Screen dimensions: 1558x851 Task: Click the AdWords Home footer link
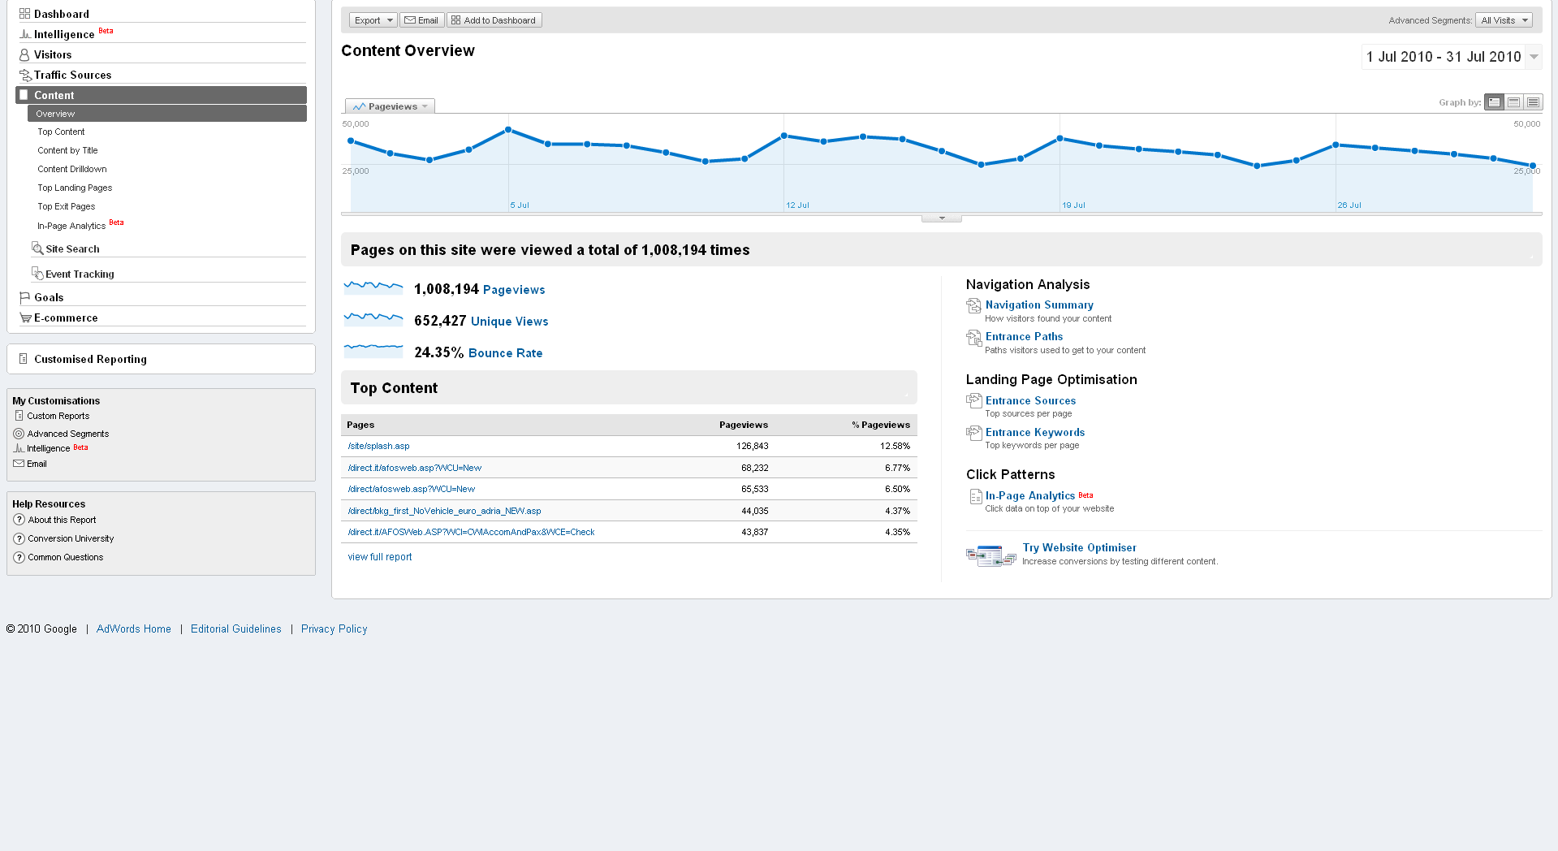click(x=134, y=629)
